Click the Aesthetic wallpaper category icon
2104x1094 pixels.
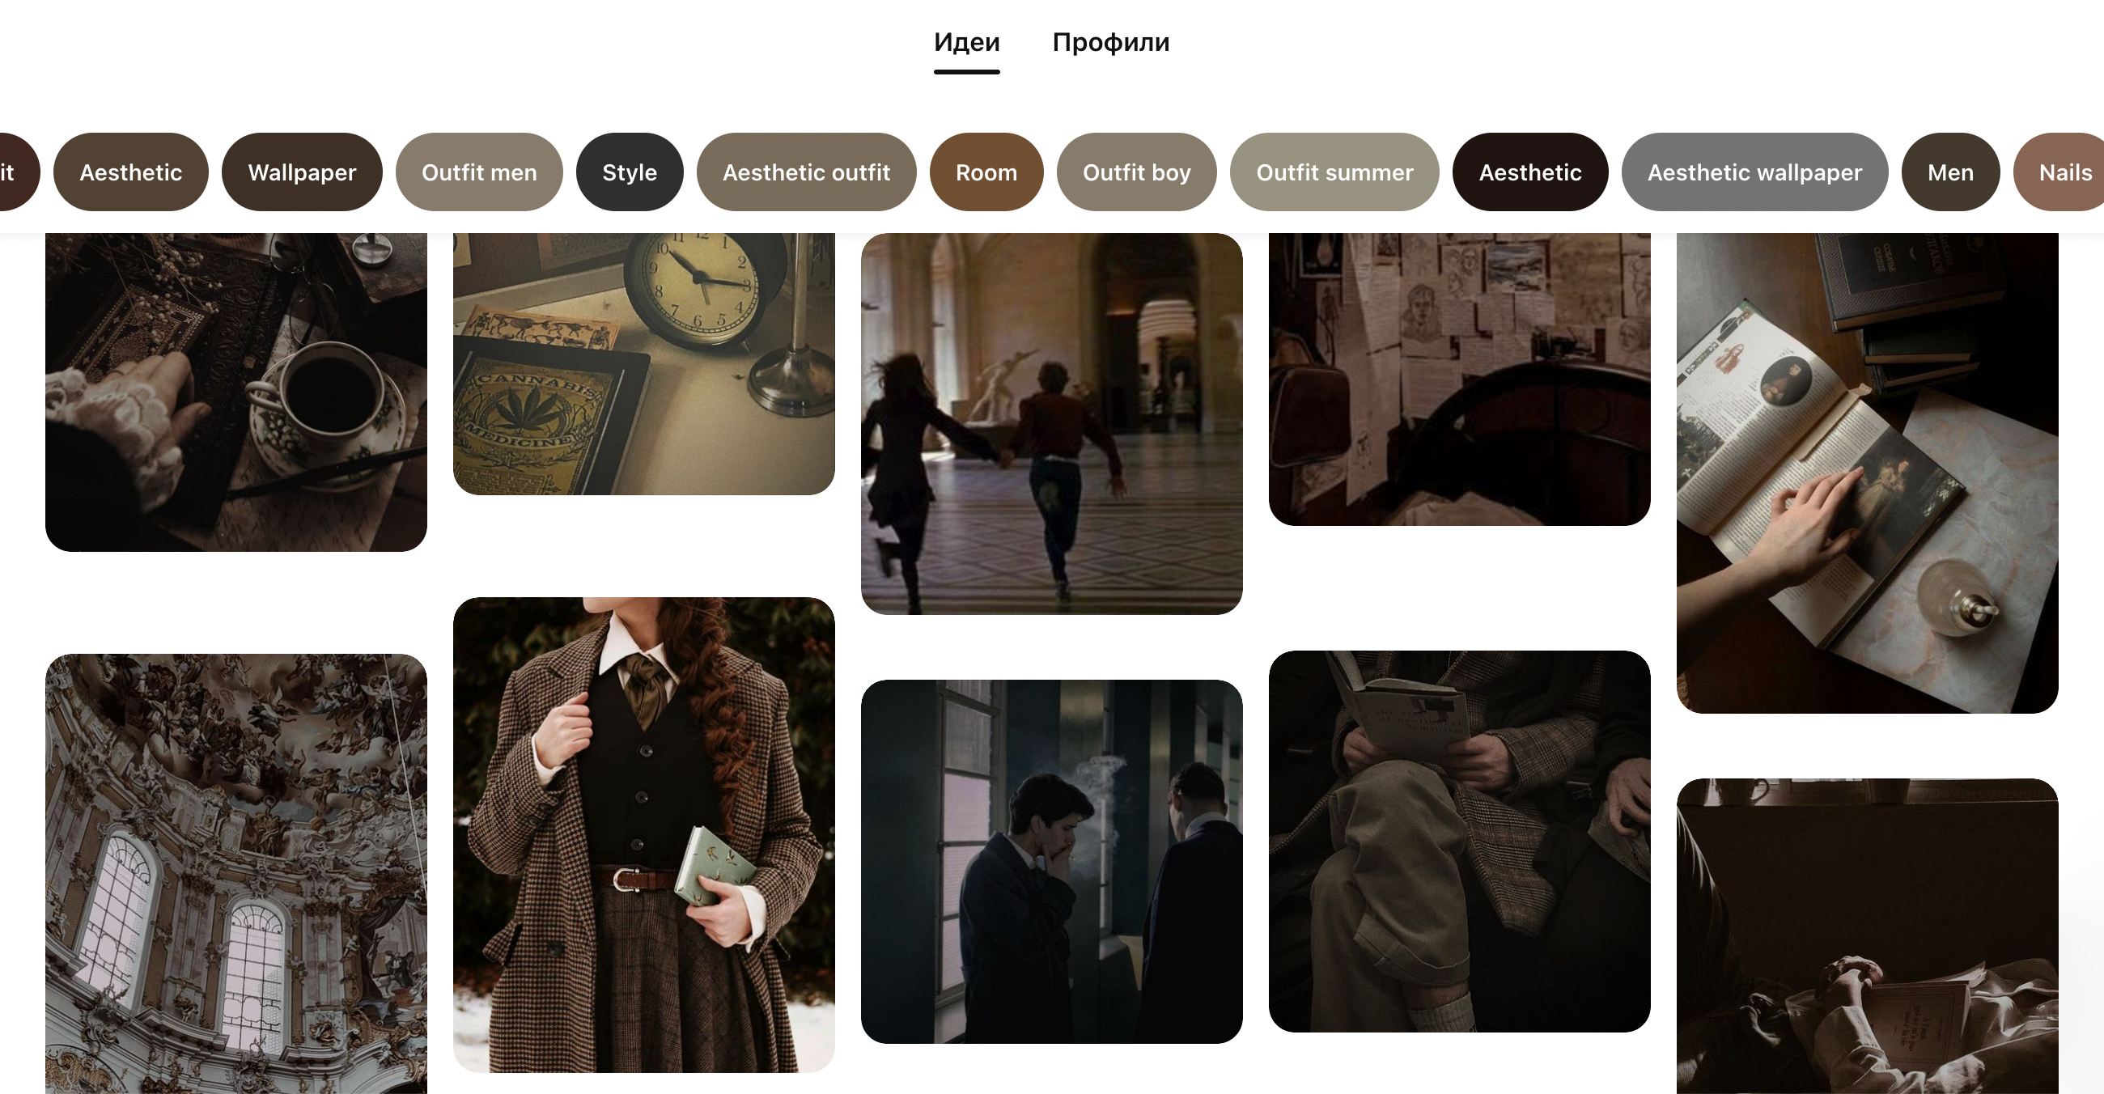(1754, 172)
